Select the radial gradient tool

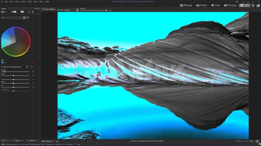point(22,12)
